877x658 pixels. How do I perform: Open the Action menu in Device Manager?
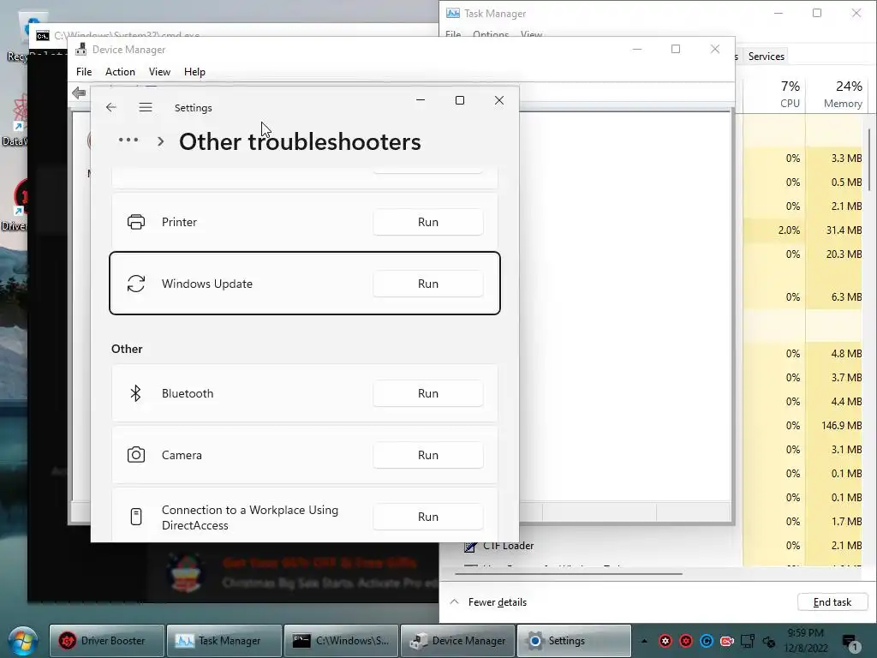click(120, 72)
